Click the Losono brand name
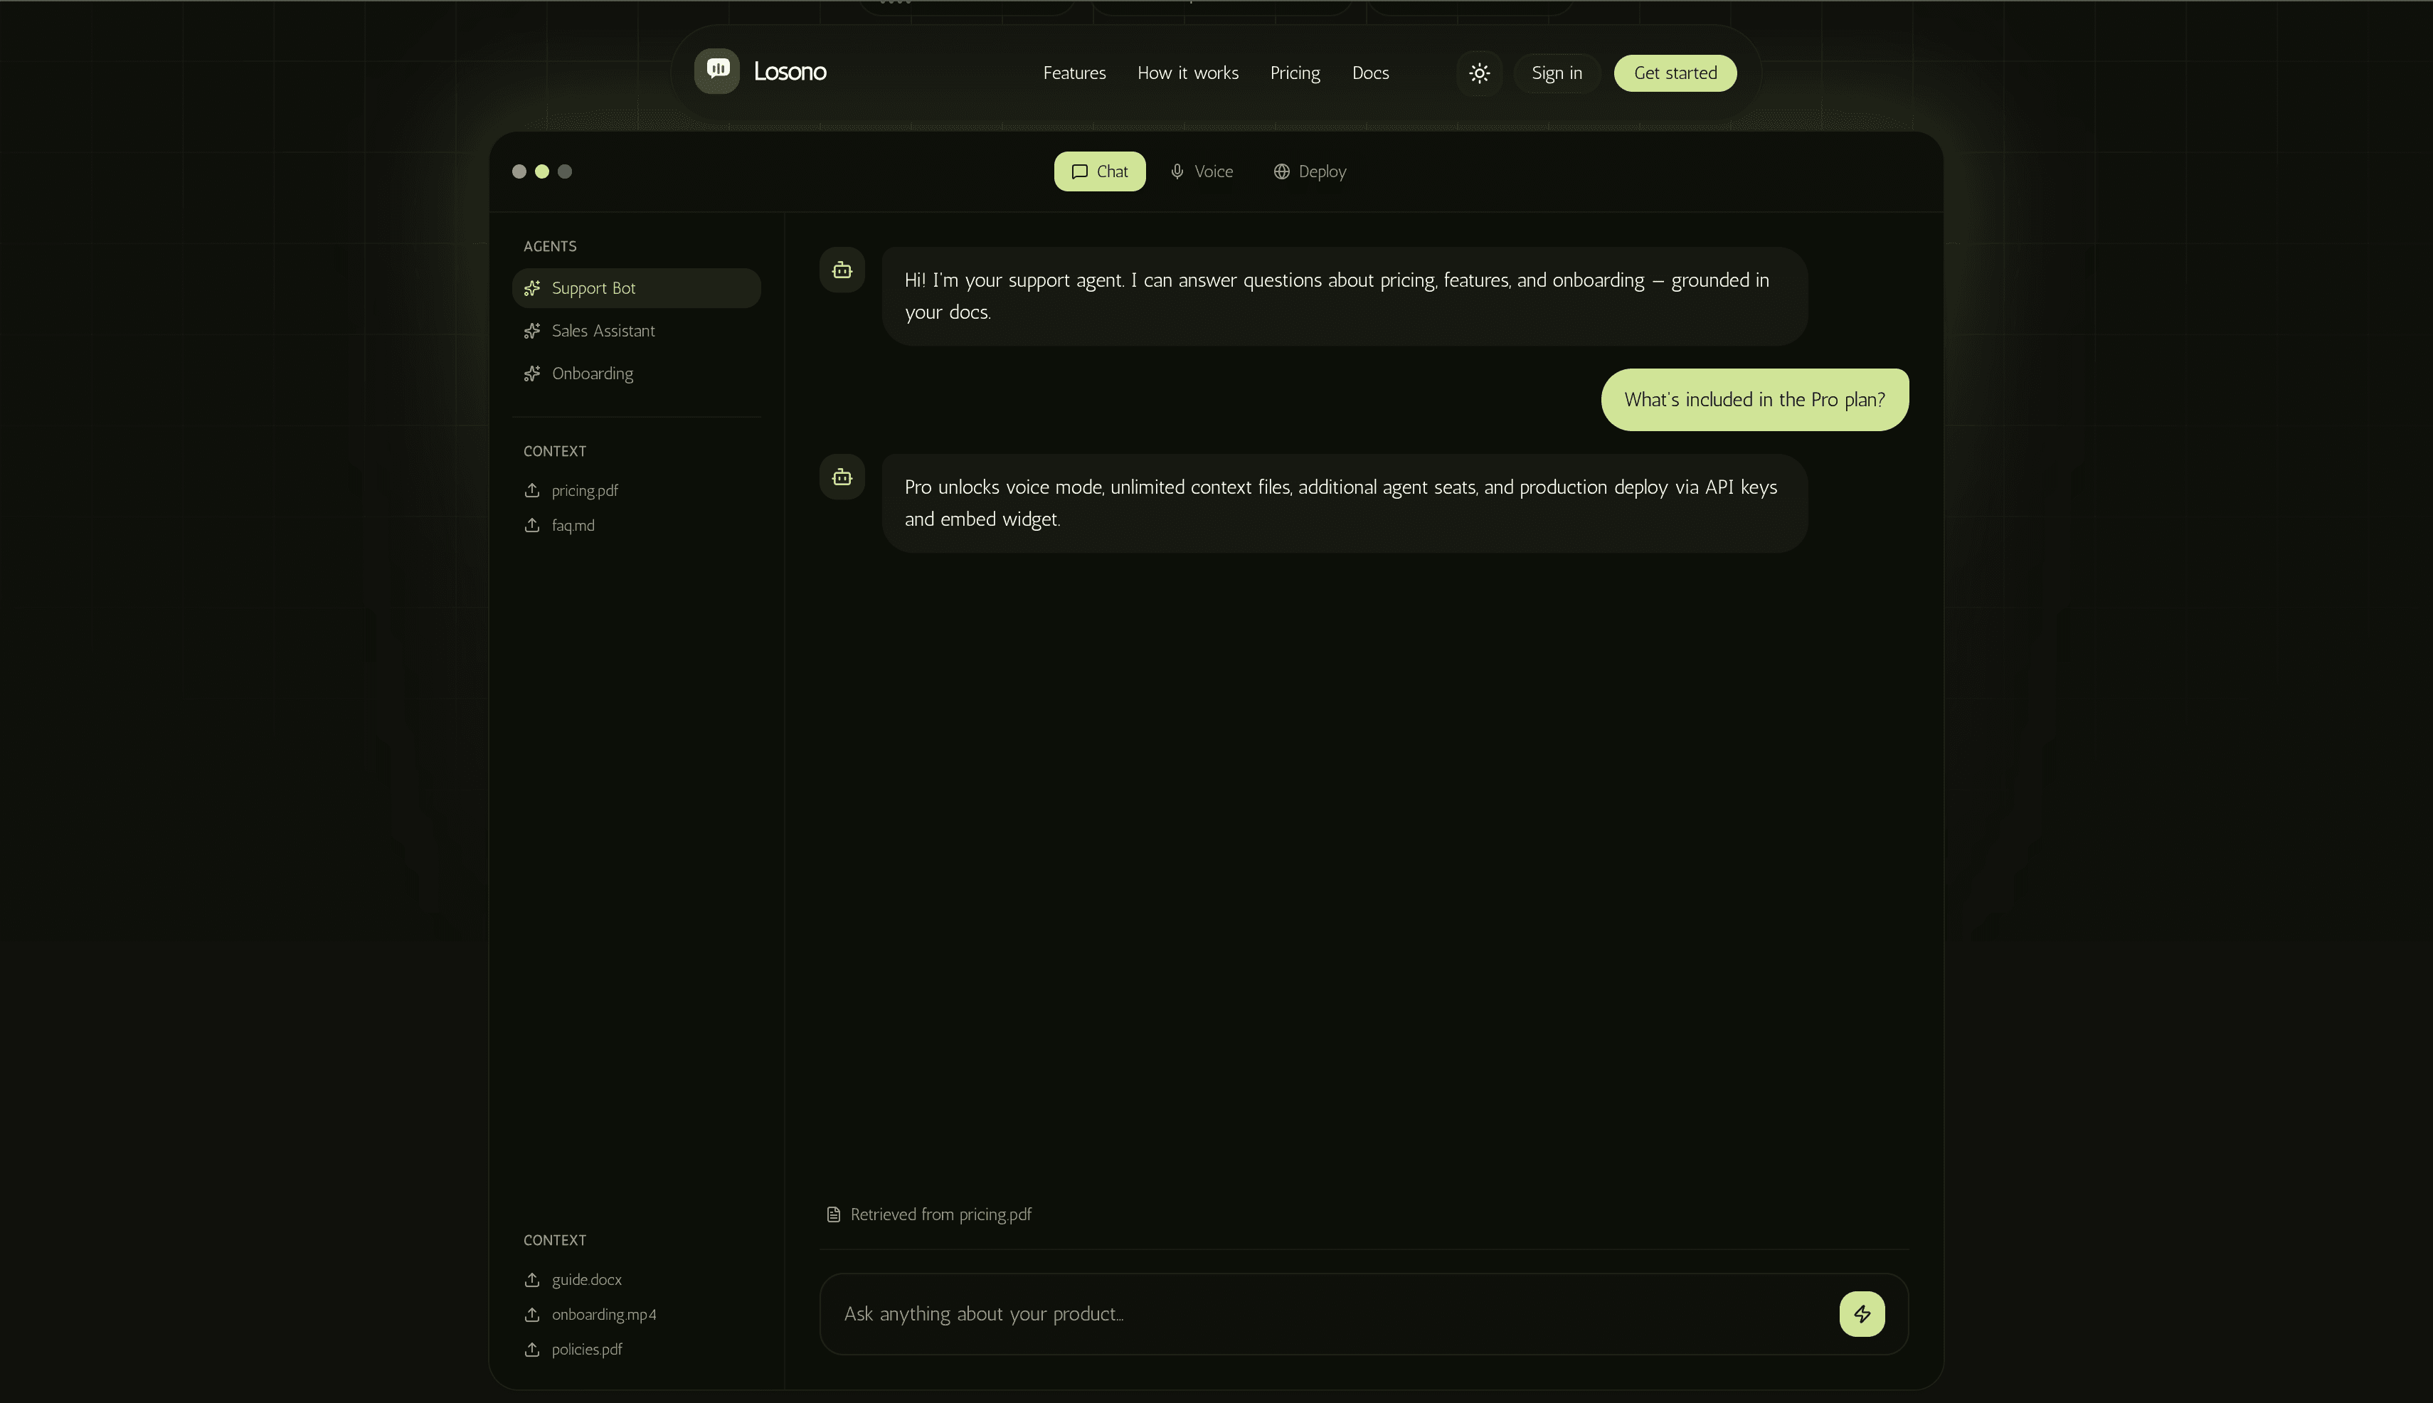 (x=790, y=71)
